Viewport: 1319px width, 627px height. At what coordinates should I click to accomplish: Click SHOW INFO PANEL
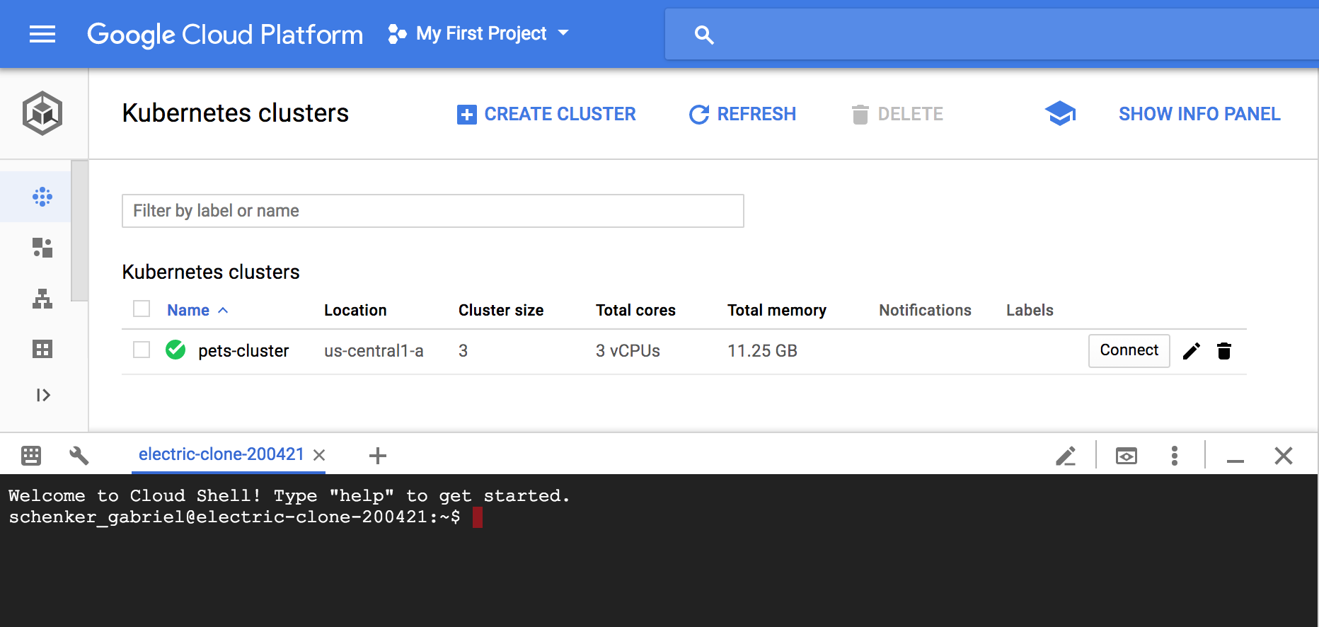(x=1199, y=114)
